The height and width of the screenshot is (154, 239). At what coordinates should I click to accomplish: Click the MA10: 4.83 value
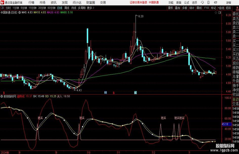pos(40,12)
